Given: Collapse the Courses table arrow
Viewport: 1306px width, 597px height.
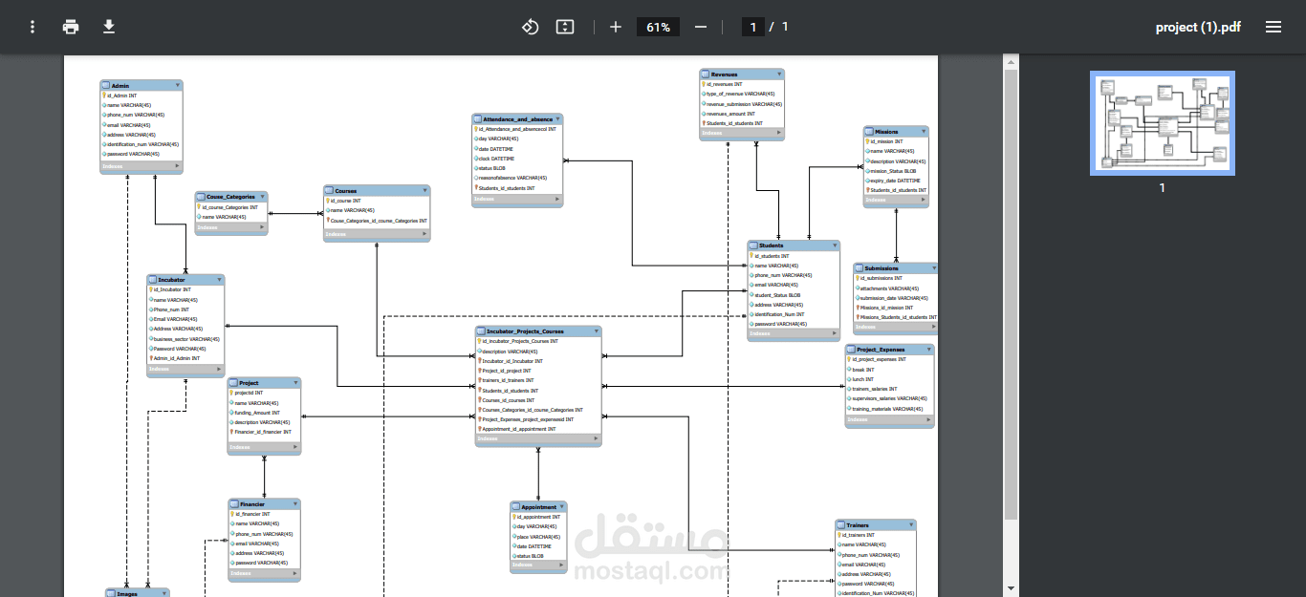Looking at the screenshot, I should pos(424,191).
